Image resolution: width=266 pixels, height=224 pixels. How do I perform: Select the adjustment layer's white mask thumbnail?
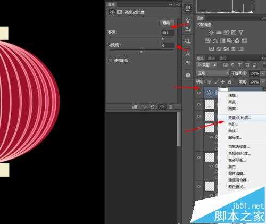click(224, 89)
